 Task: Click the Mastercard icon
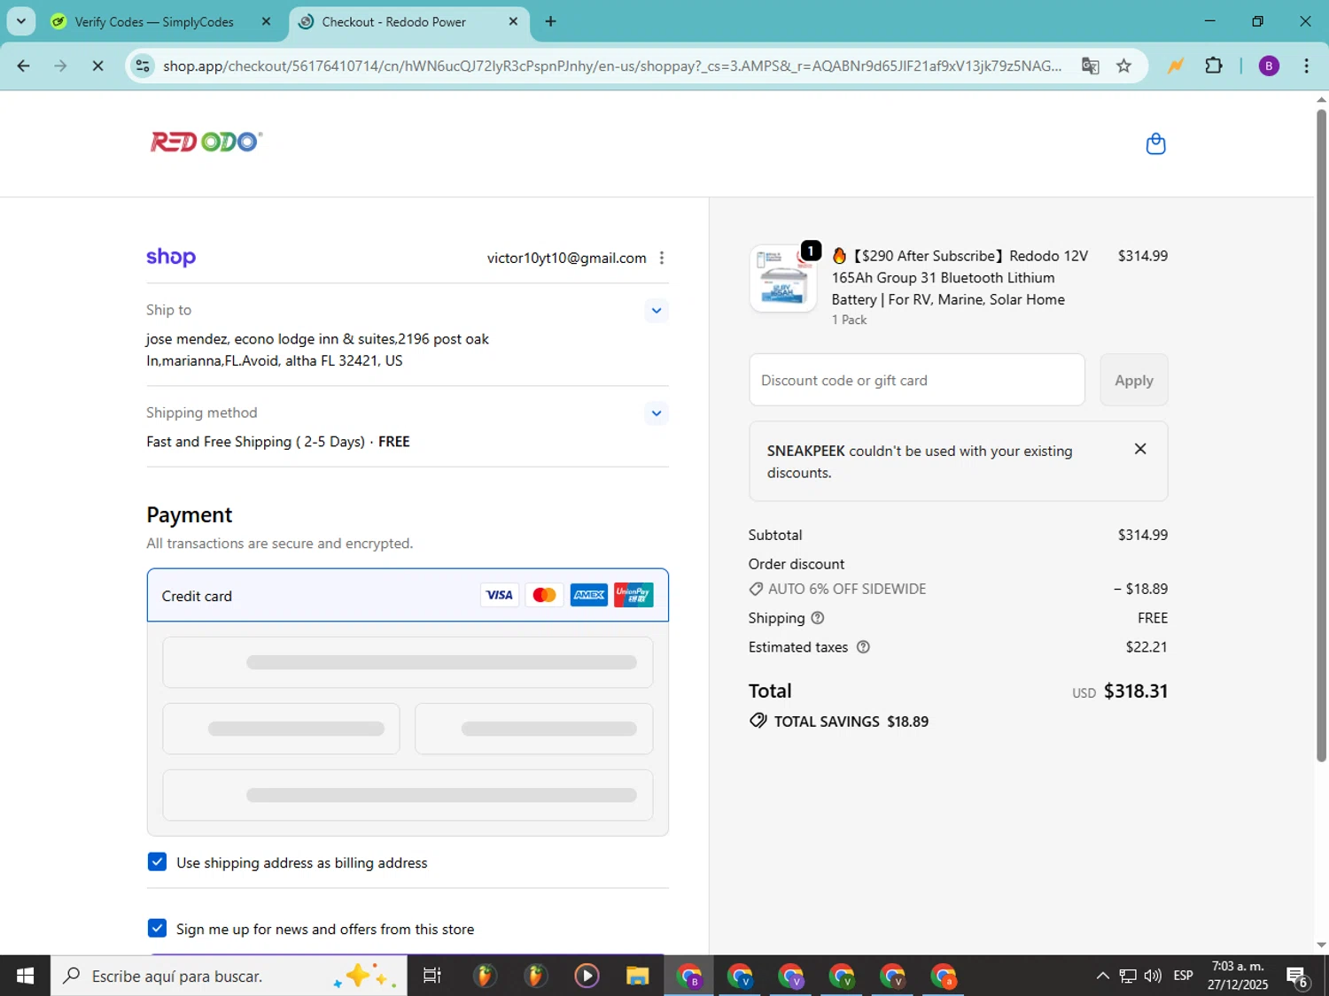coord(544,595)
